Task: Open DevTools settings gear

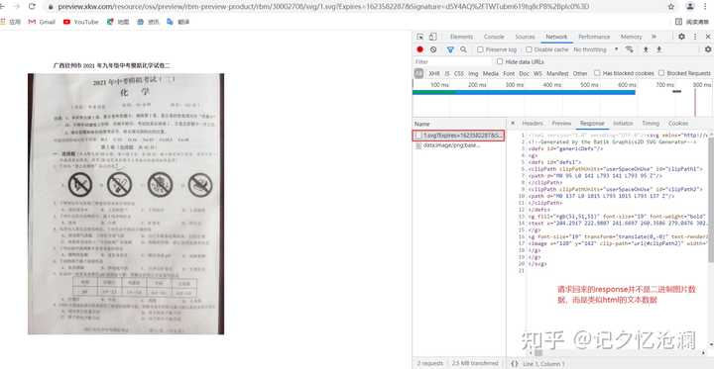Action: click(x=681, y=37)
